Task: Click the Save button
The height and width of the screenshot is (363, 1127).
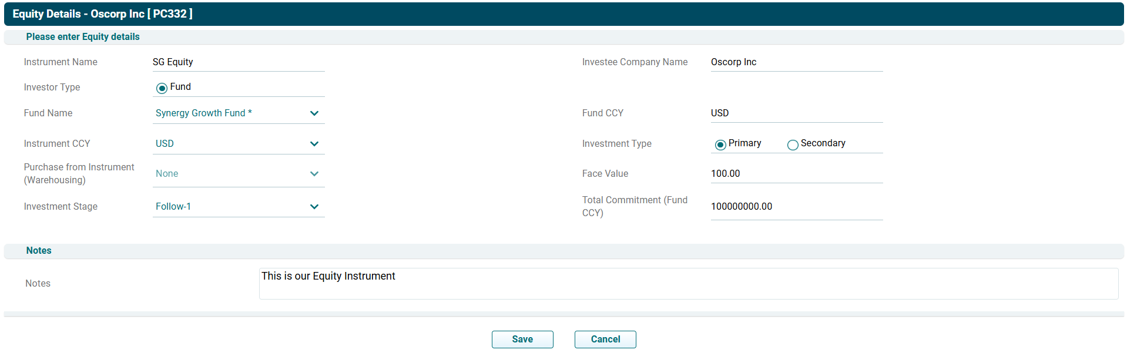Action: [x=522, y=340]
